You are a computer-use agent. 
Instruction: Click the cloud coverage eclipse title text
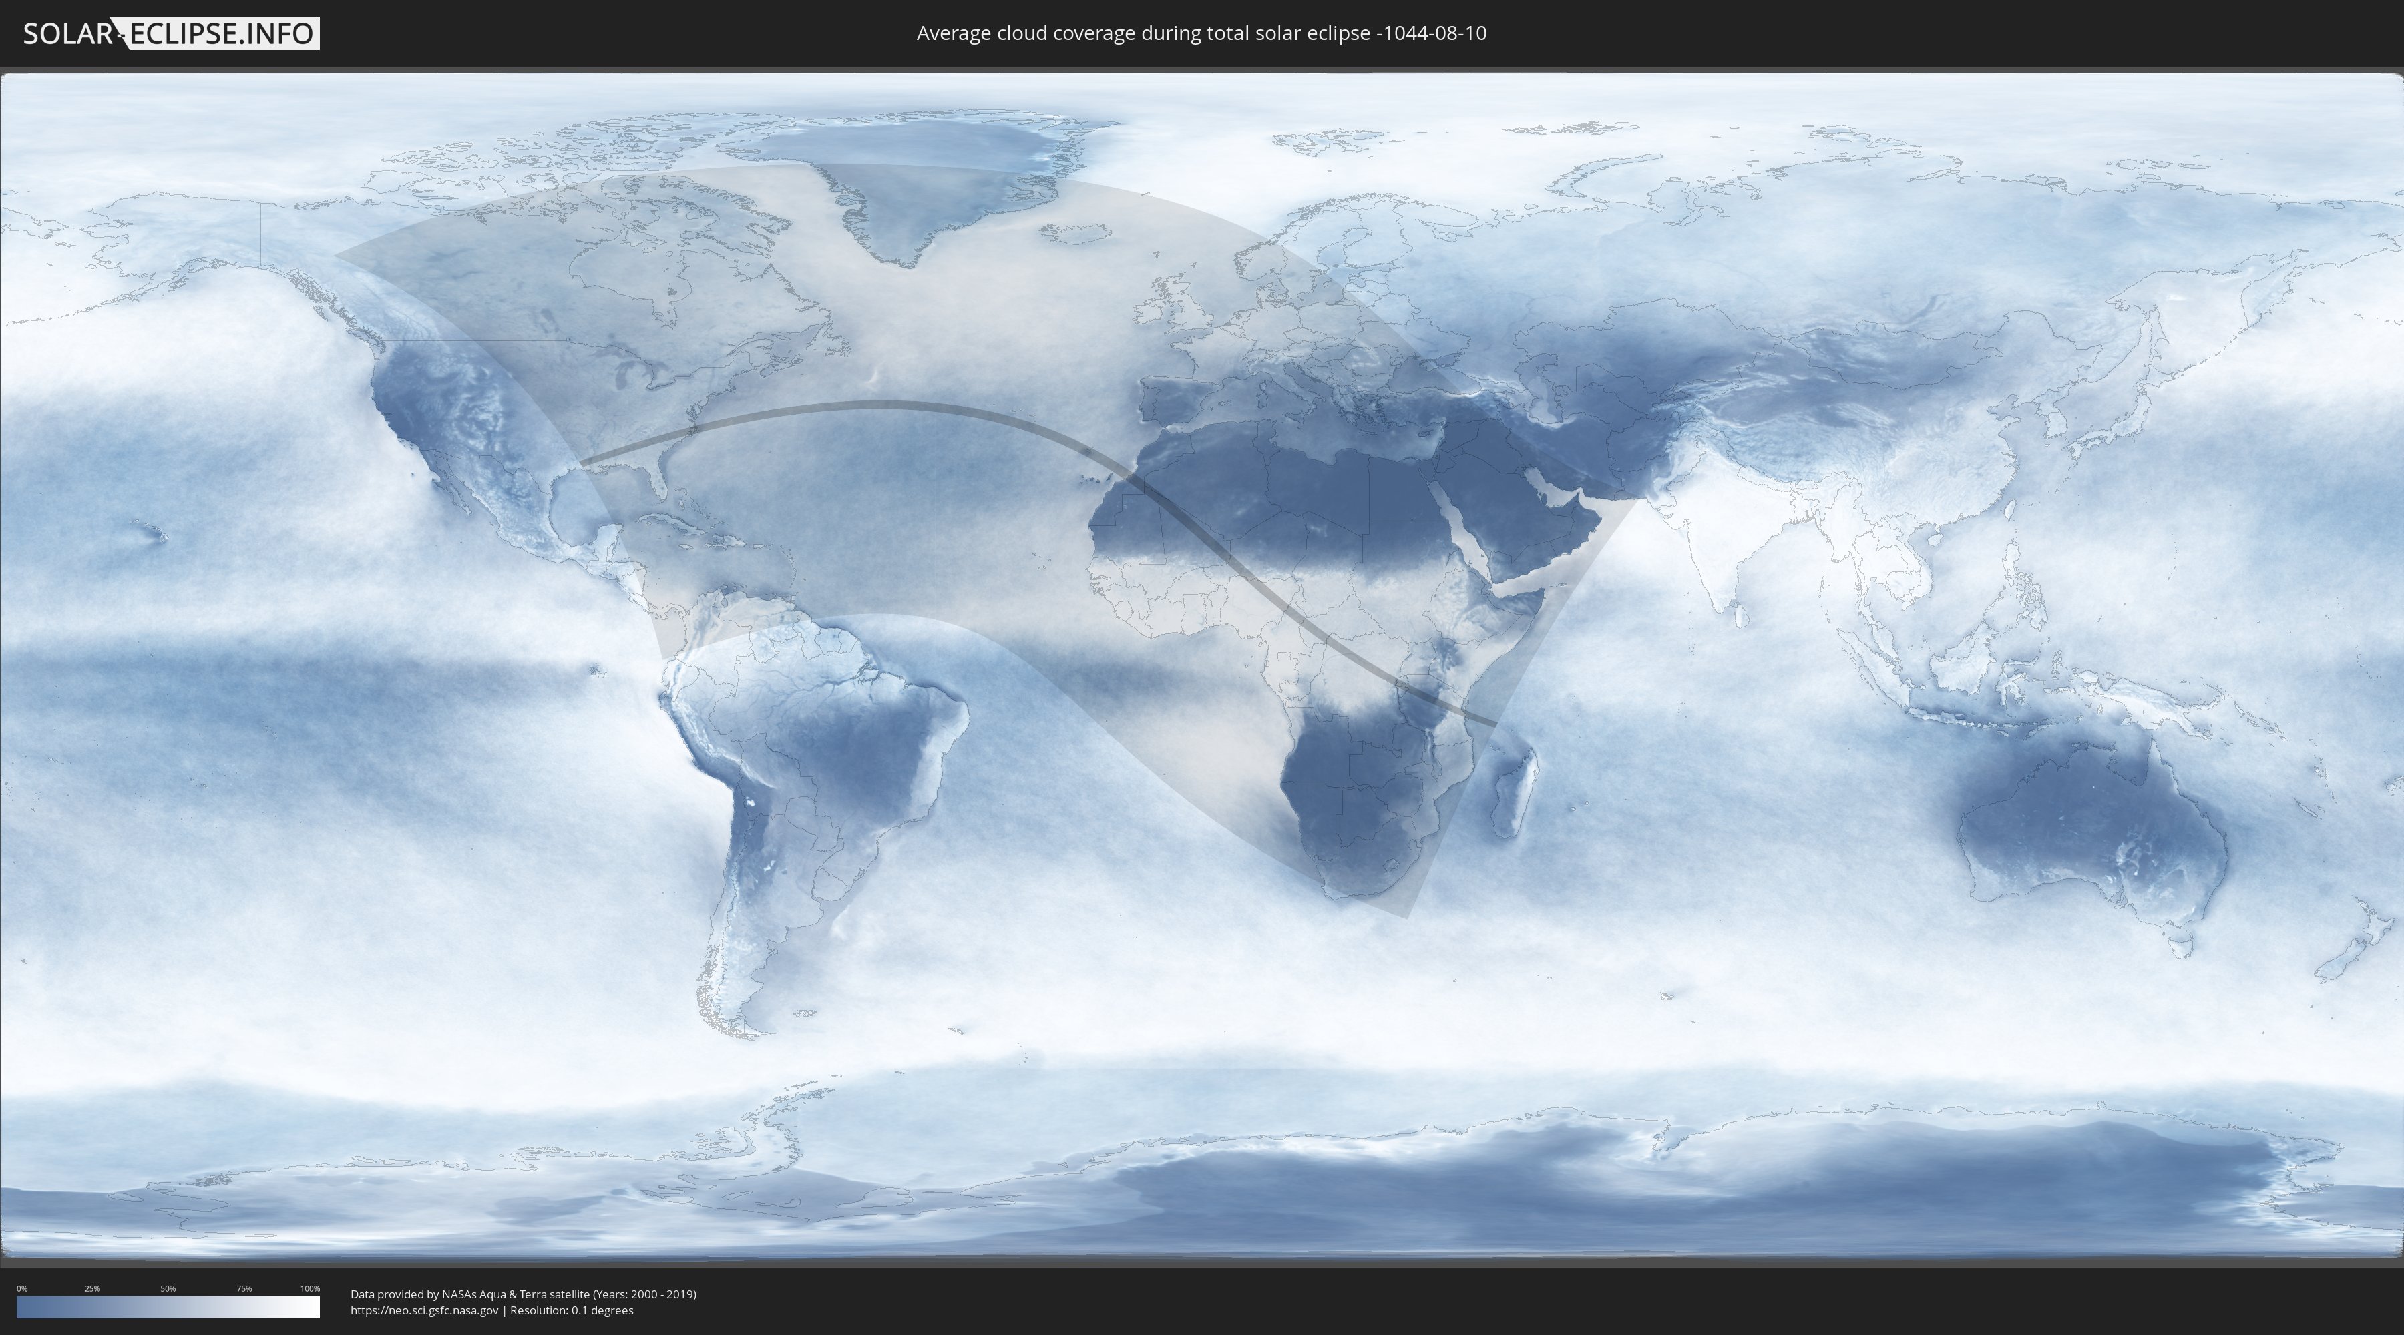1201,33
